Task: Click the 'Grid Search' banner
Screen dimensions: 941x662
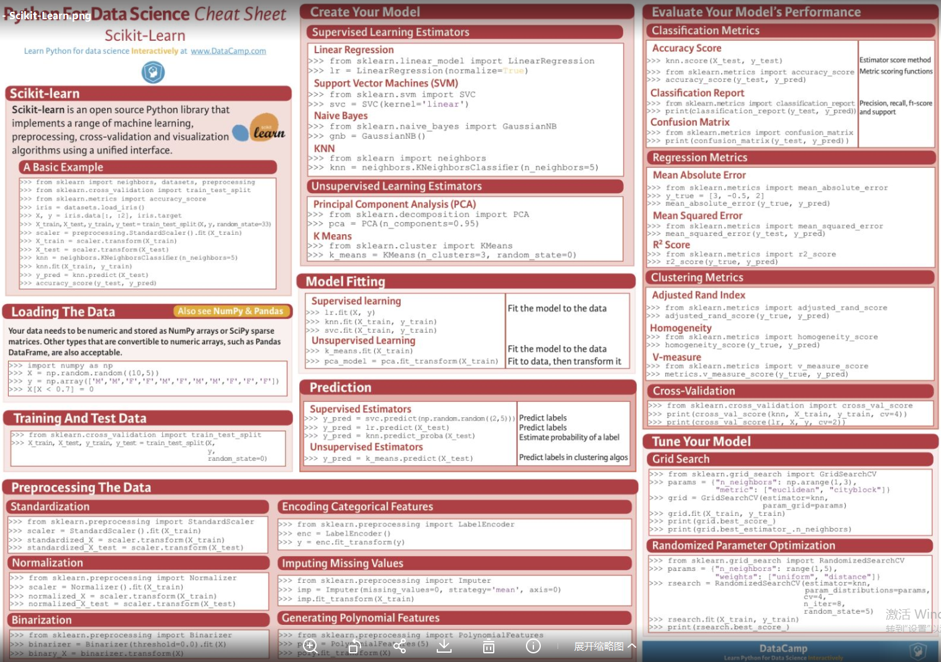Action: click(x=681, y=459)
